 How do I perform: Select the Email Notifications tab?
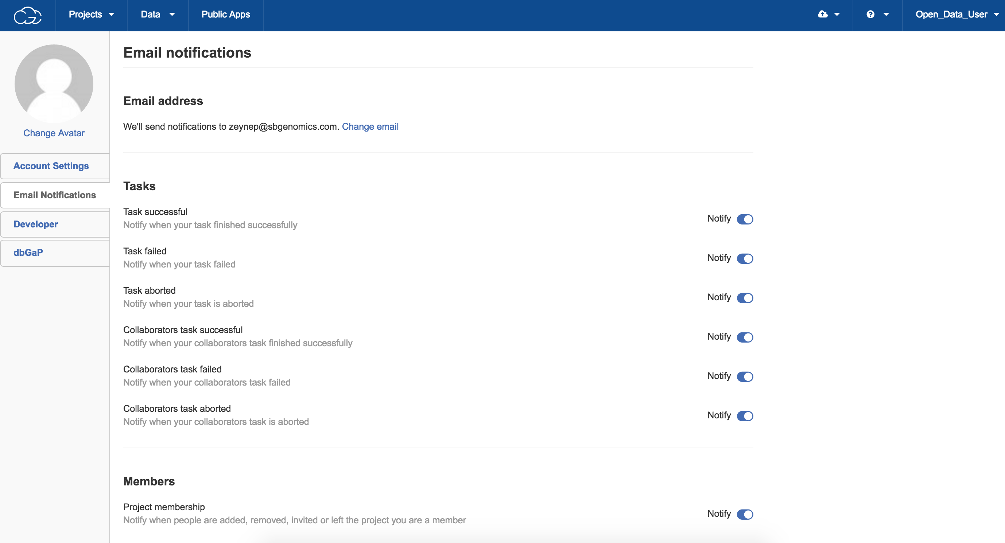(x=55, y=195)
